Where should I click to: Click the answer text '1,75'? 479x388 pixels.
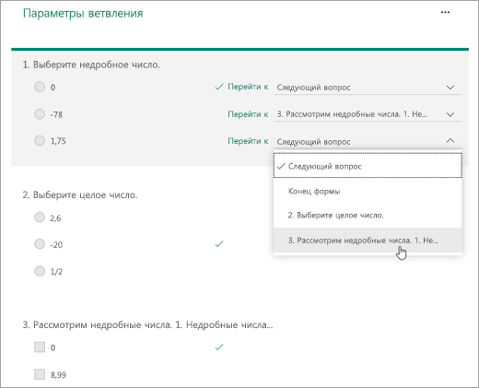pyautogui.click(x=58, y=141)
